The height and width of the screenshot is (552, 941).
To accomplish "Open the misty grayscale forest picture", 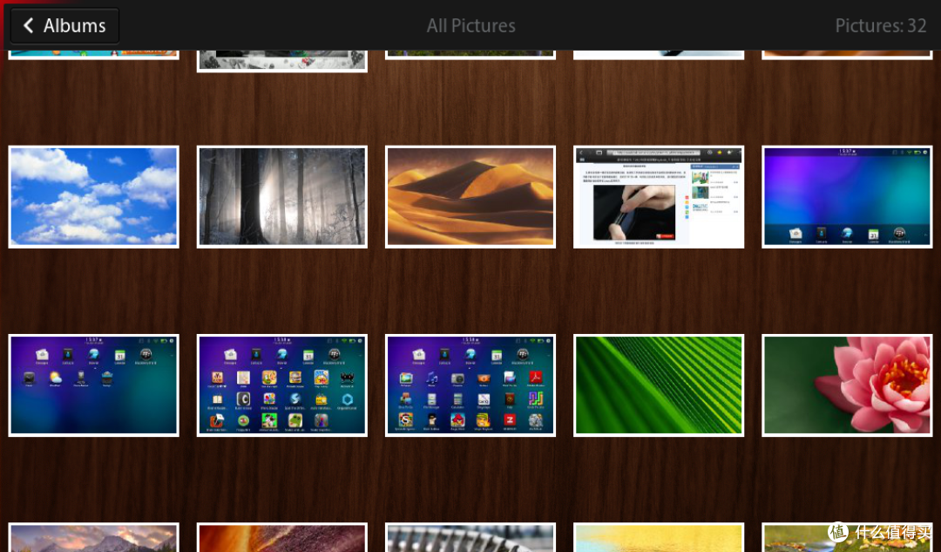I will [x=282, y=197].
